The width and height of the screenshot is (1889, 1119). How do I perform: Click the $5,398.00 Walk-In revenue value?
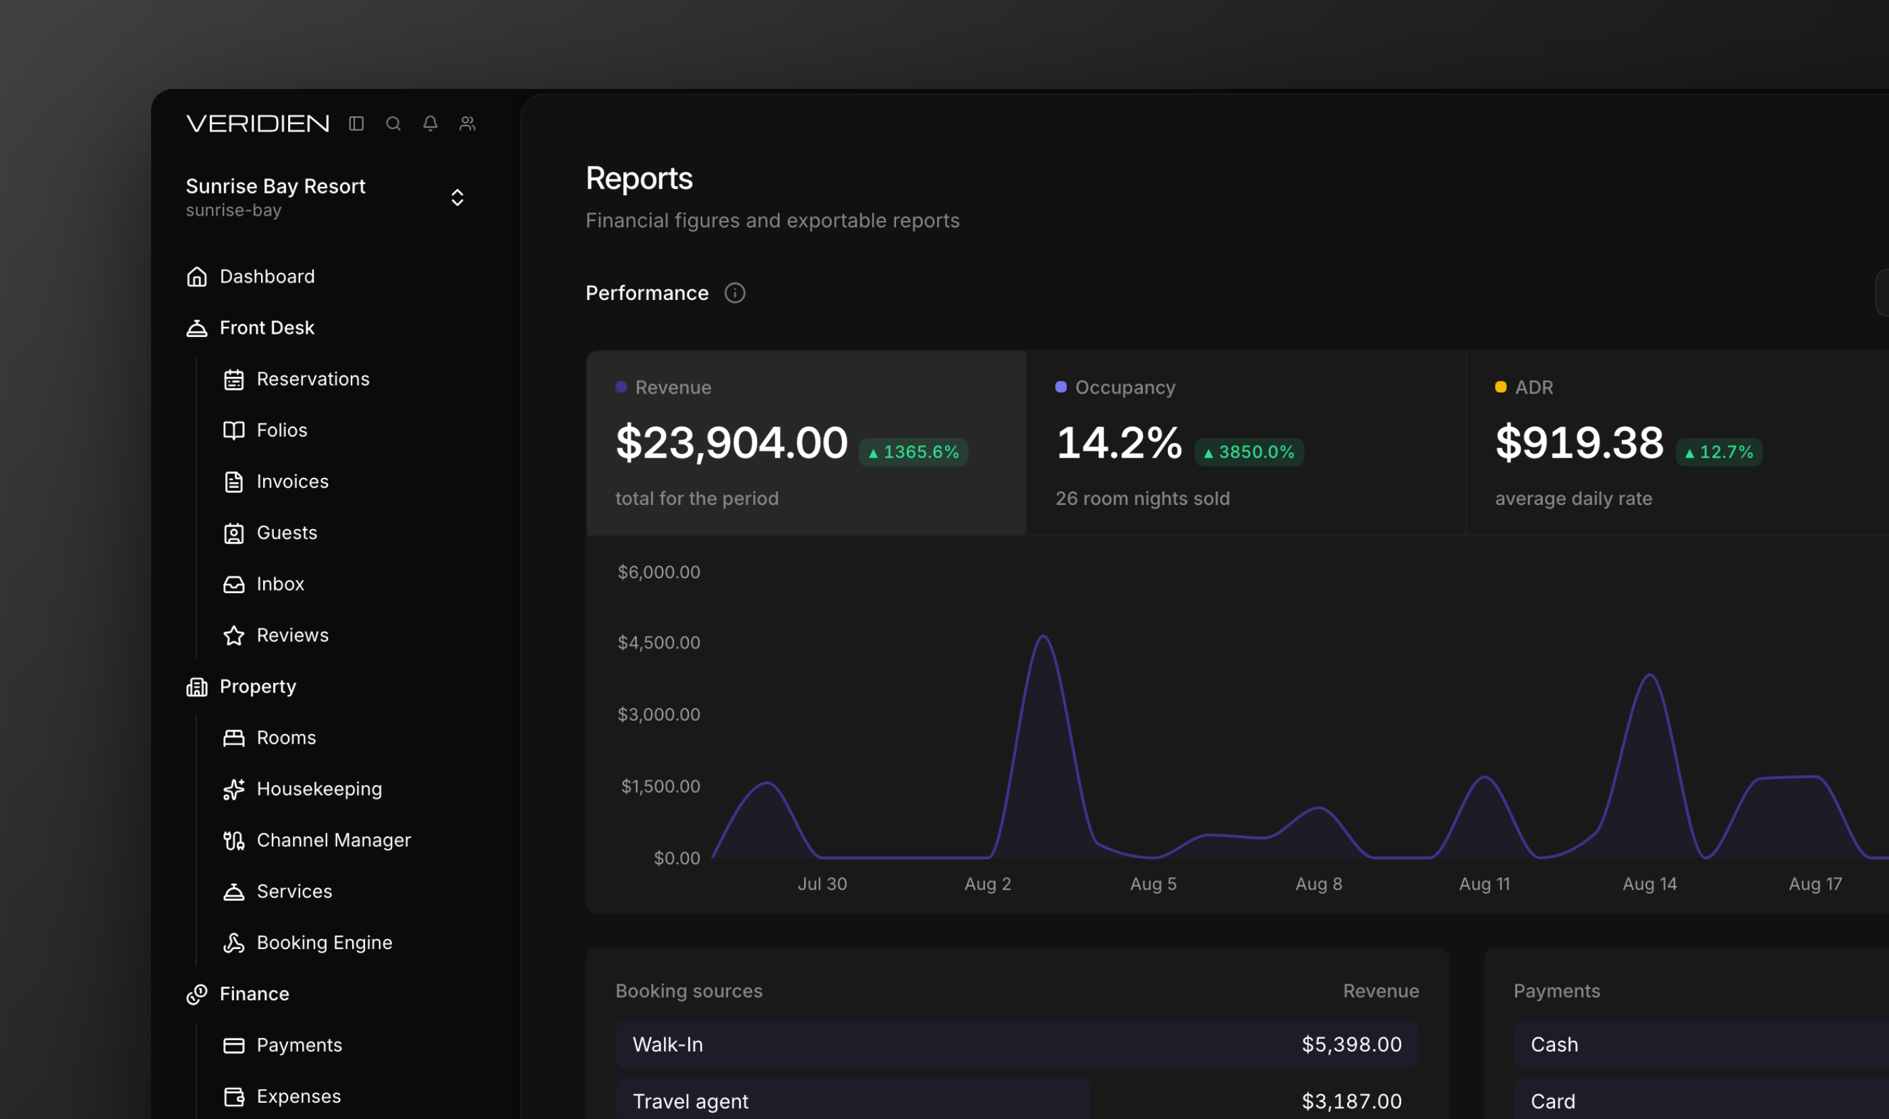[x=1351, y=1044]
